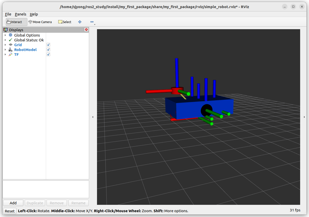Click the Displays panel monitor icon
Image resolution: width=309 pixels, height=217 pixels.
[x=6, y=30]
